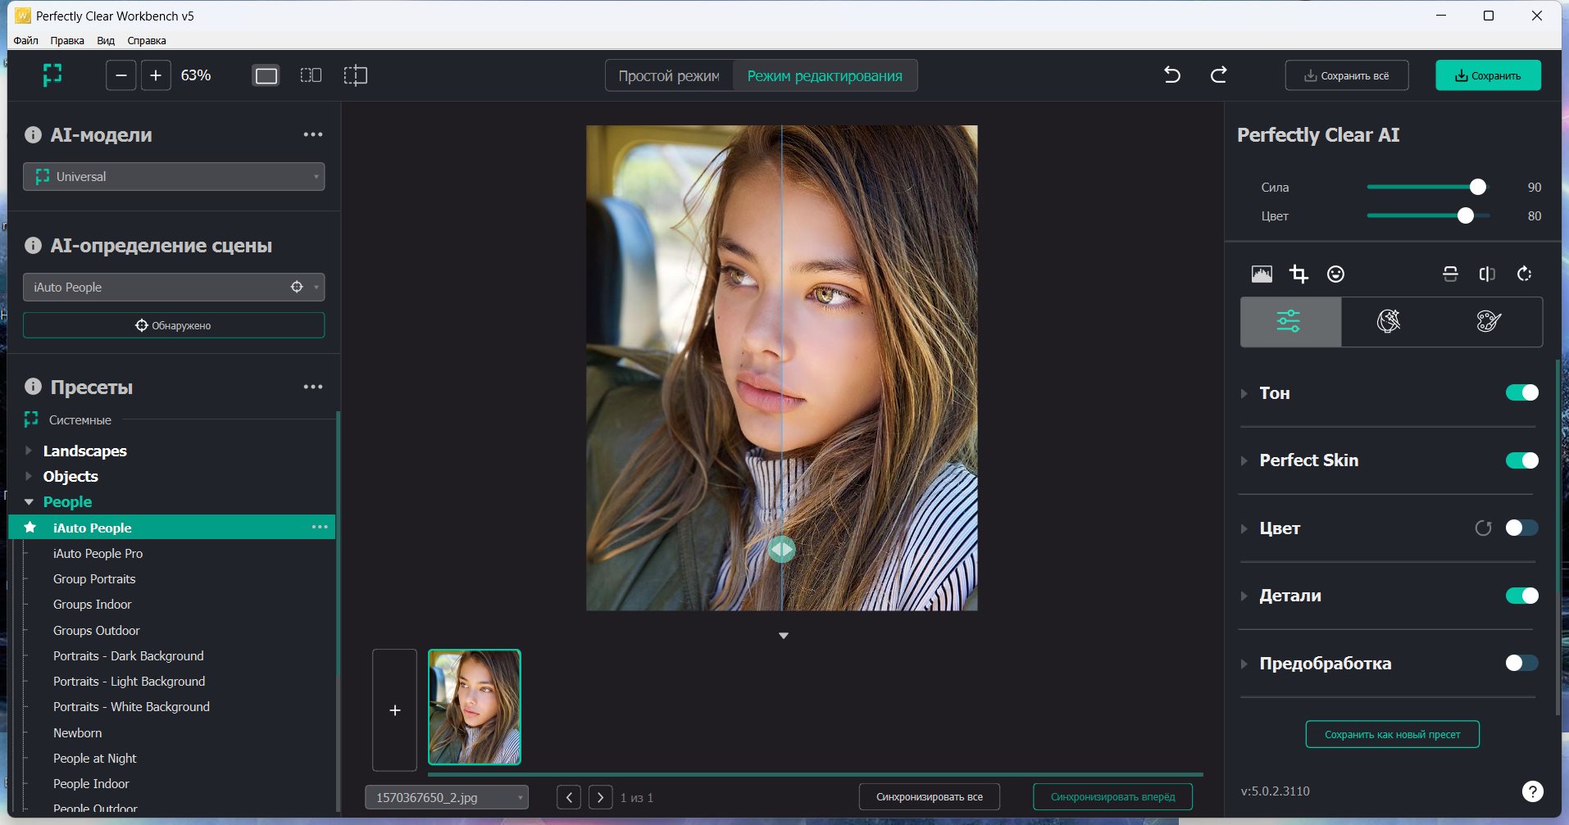
Task: Enable the Предобработка toggle
Action: point(1521,663)
